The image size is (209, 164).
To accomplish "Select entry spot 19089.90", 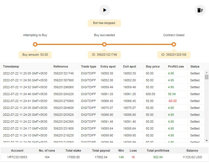I will coord(107,136).
